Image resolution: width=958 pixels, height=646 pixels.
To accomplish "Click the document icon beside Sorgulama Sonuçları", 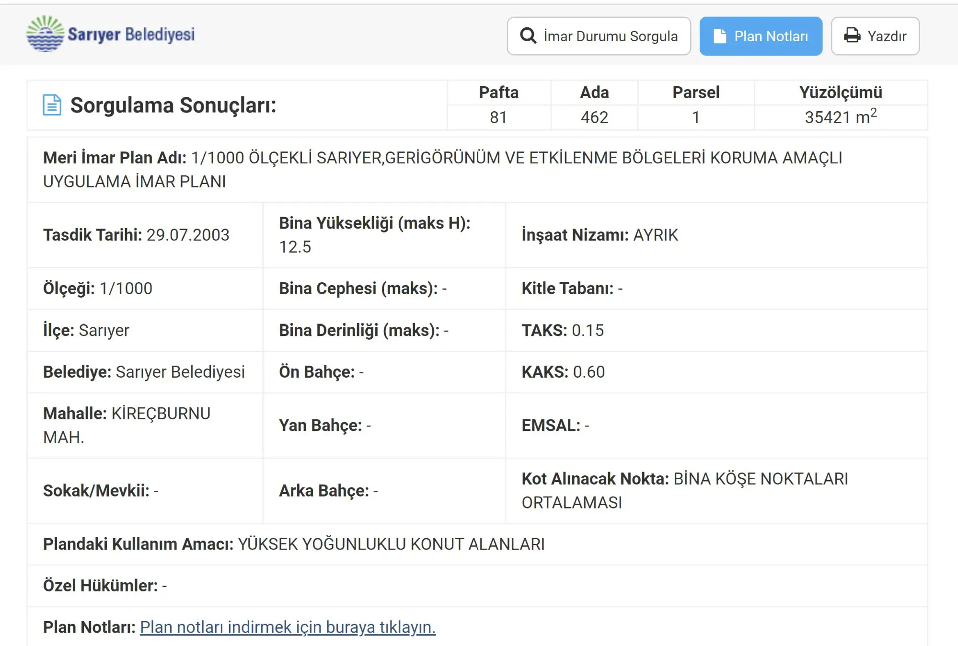I will 52,105.
